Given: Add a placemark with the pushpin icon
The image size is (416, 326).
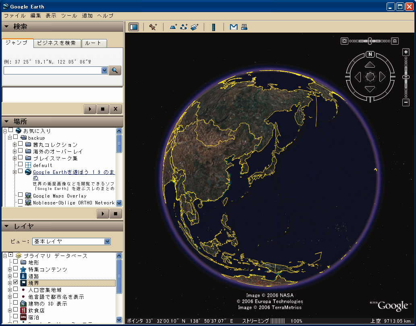Looking at the screenshot, I should click(x=153, y=27).
